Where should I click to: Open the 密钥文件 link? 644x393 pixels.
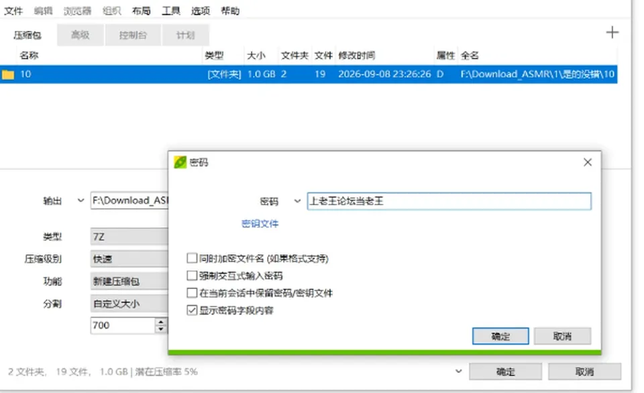tap(260, 224)
